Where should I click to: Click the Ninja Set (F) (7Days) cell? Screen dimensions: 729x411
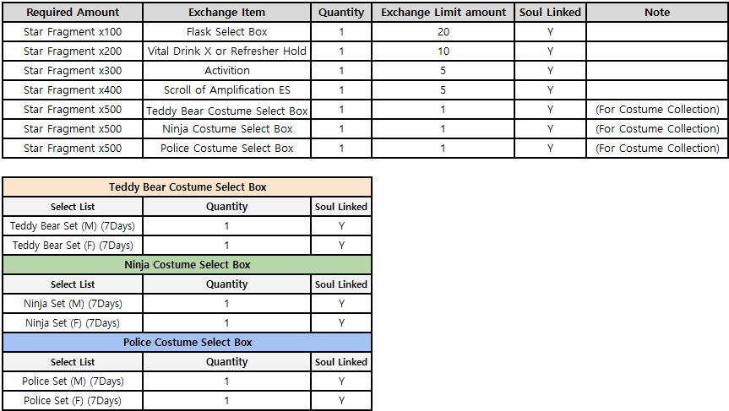pyautogui.click(x=73, y=323)
